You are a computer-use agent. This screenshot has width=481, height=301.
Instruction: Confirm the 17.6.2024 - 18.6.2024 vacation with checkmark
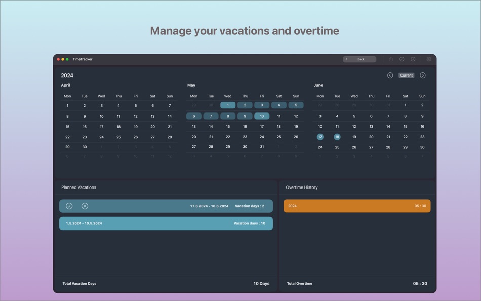point(69,206)
